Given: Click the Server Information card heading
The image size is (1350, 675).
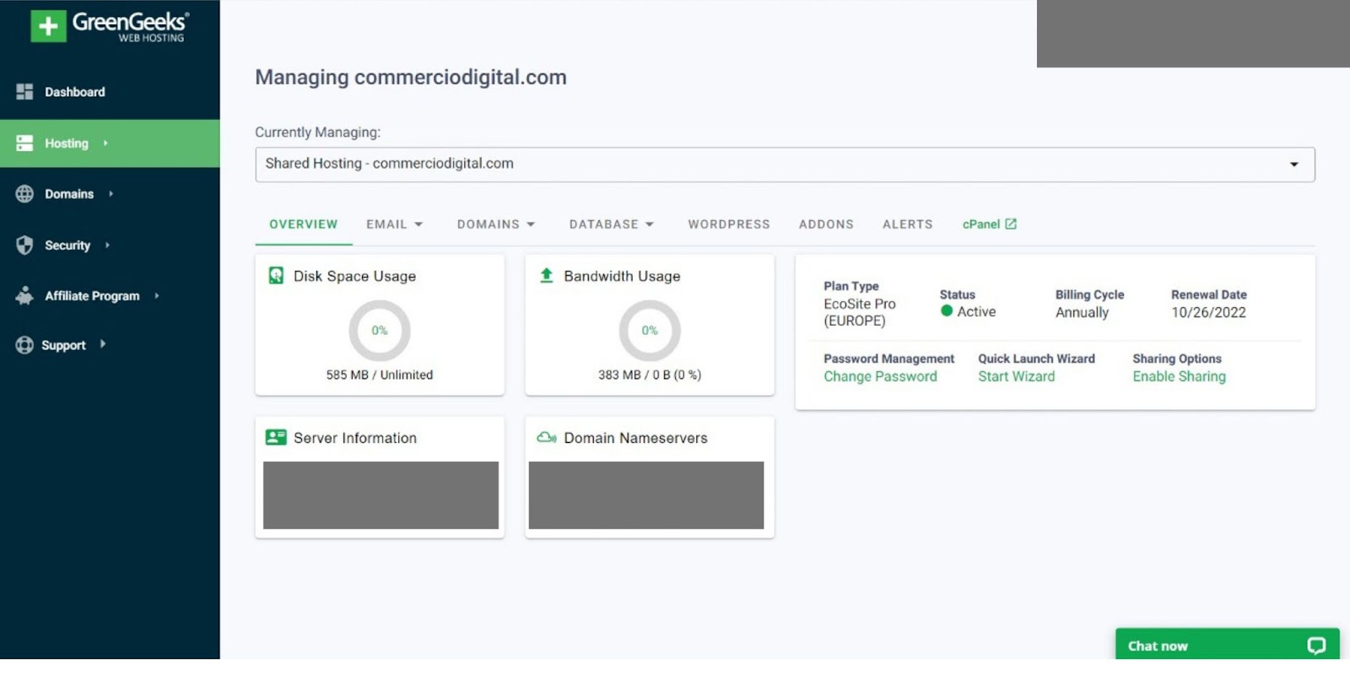Looking at the screenshot, I should [x=355, y=438].
